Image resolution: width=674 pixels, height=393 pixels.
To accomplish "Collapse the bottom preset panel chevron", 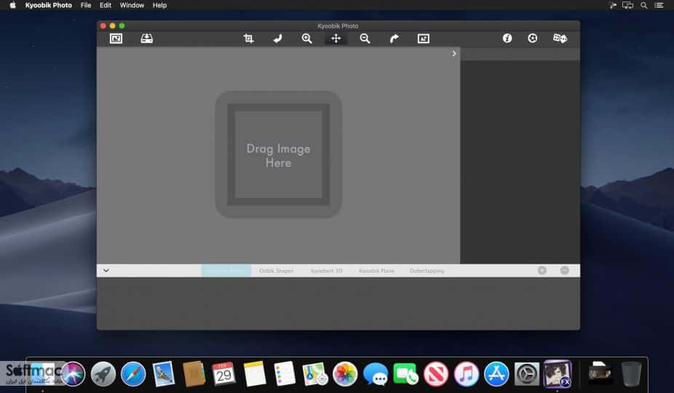I will click(x=106, y=271).
